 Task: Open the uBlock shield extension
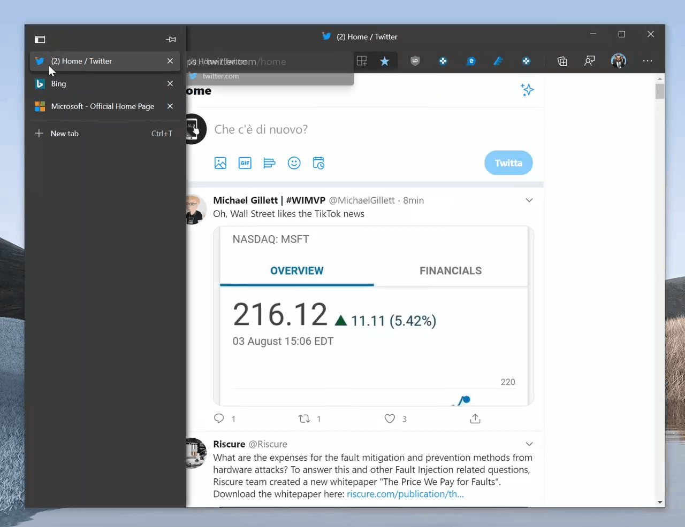coord(415,61)
